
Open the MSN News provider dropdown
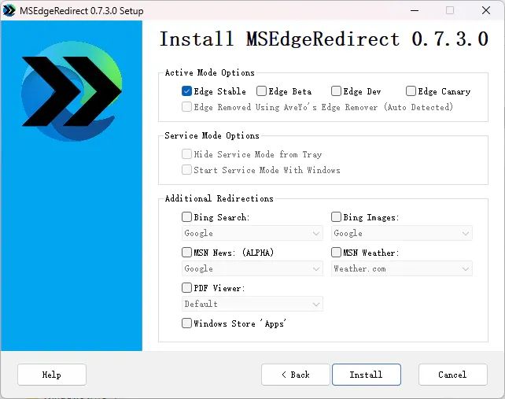[252, 268]
